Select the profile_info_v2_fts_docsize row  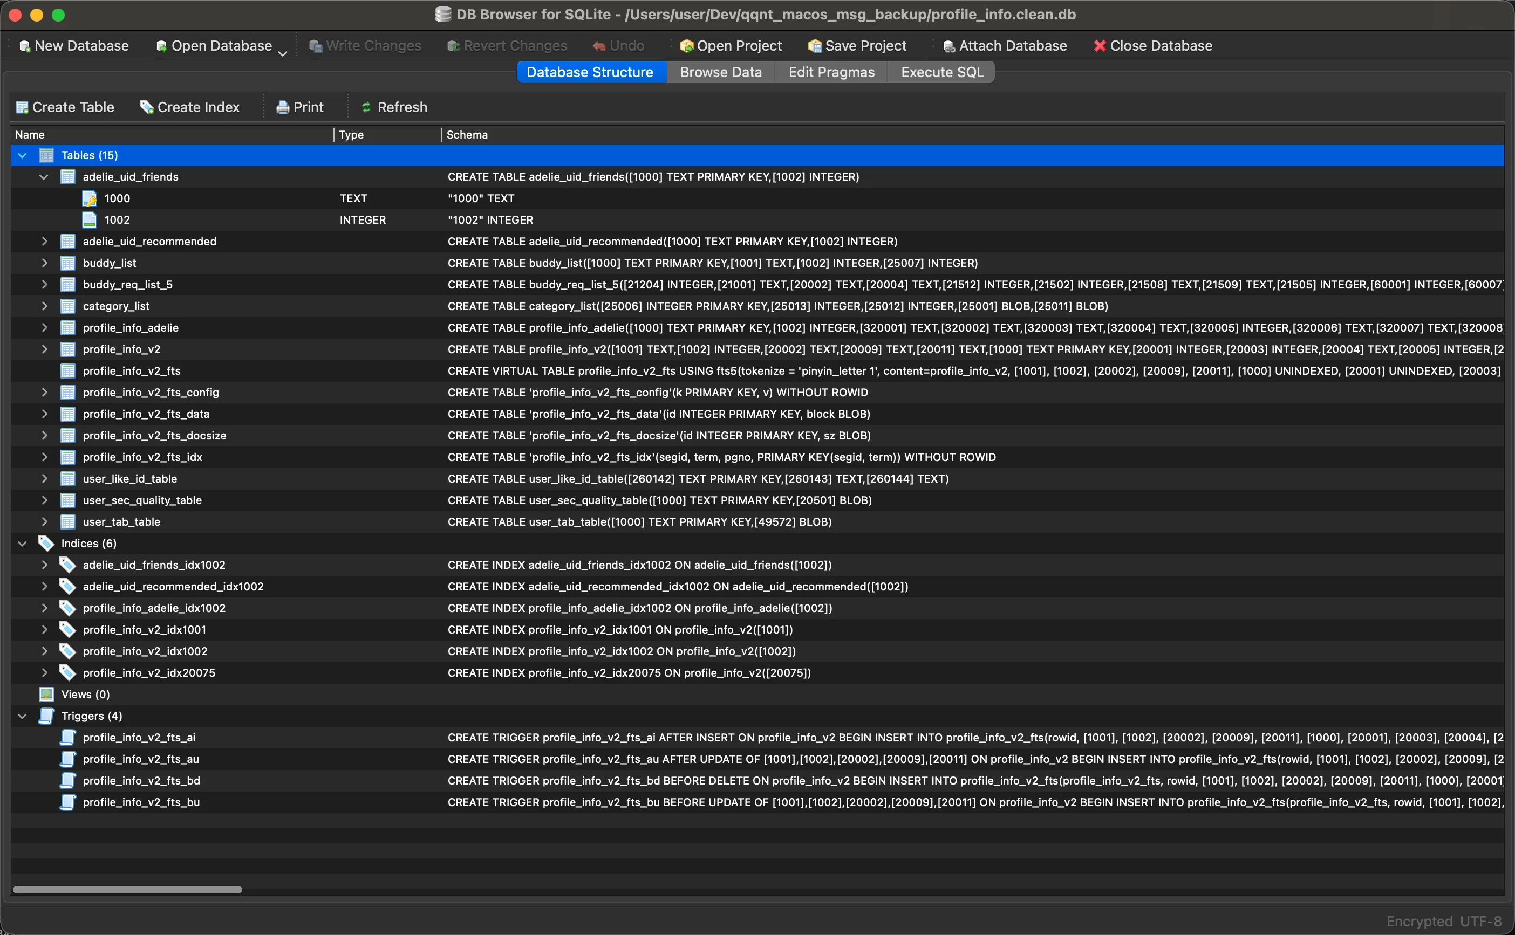(757, 436)
